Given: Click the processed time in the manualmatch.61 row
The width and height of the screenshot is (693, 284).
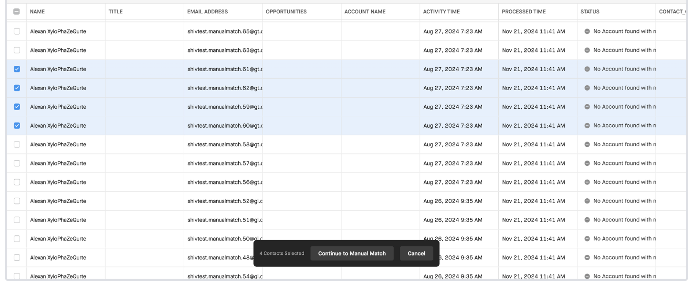Looking at the screenshot, I should click(x=534, y=69).
